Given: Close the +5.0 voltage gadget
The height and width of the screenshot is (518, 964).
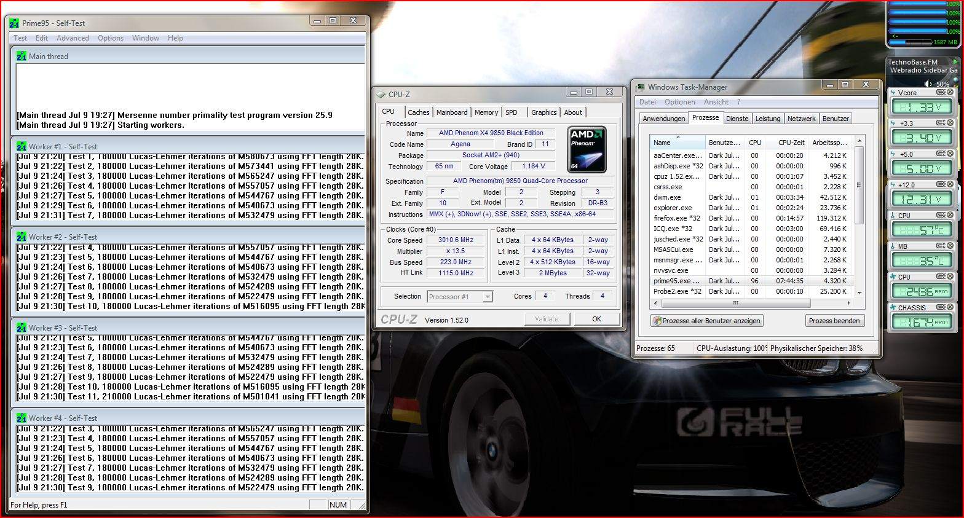Looking at the screenshot, I should (x=950, y=154).
